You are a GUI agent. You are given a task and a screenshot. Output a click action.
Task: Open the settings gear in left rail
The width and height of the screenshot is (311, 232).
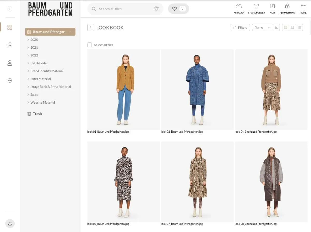click(10, 81)
